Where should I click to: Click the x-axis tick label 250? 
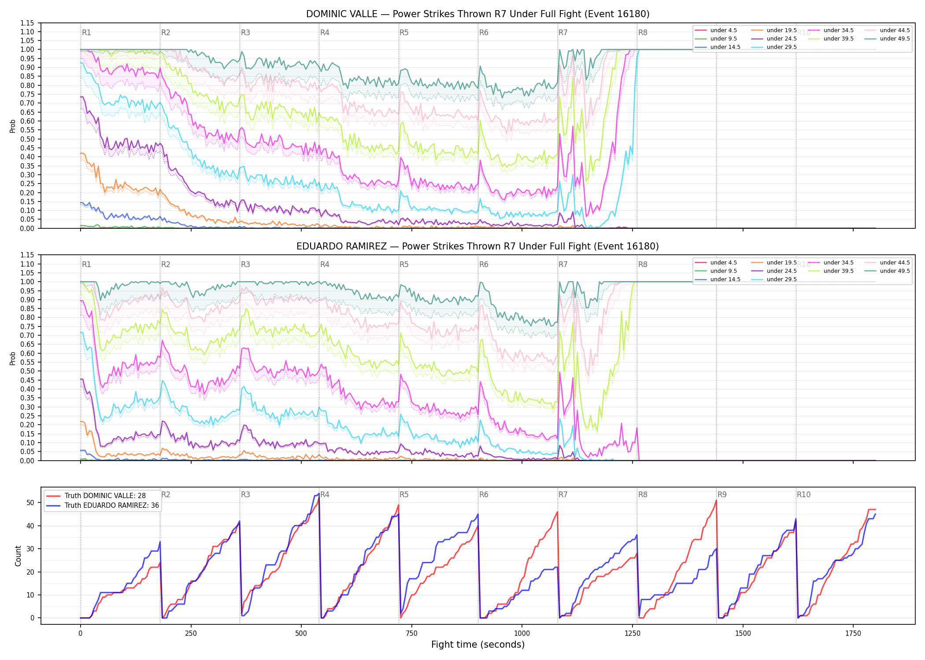(191, 633)
